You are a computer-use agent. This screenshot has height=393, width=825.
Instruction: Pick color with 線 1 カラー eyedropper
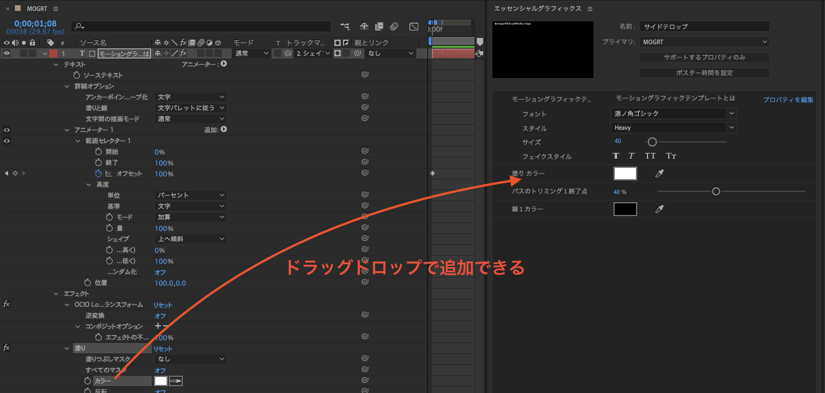(660, 209)
